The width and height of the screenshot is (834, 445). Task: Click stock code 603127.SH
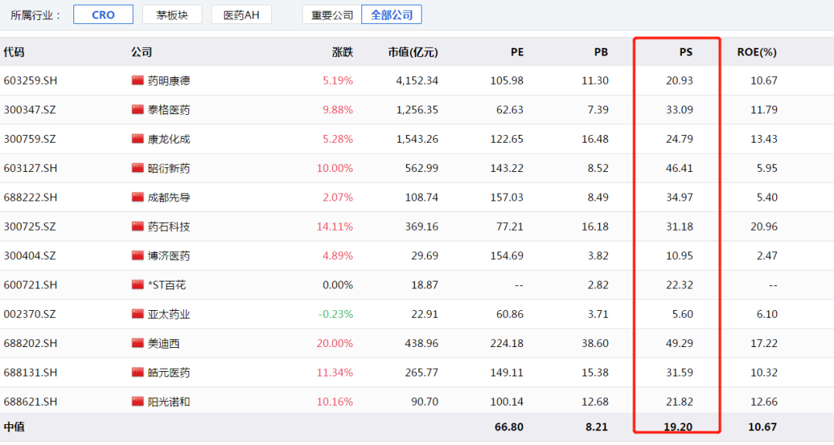click(30, 168)
